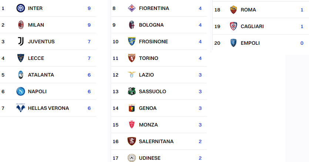Click the Milan club crest
Screen dimensions: 309x162
21,25
